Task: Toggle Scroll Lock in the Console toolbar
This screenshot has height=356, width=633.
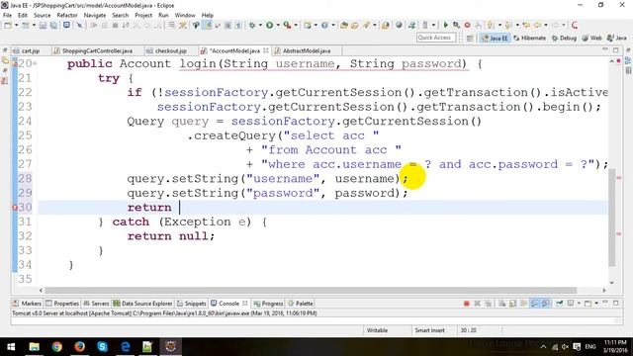Action: point(512,304)
